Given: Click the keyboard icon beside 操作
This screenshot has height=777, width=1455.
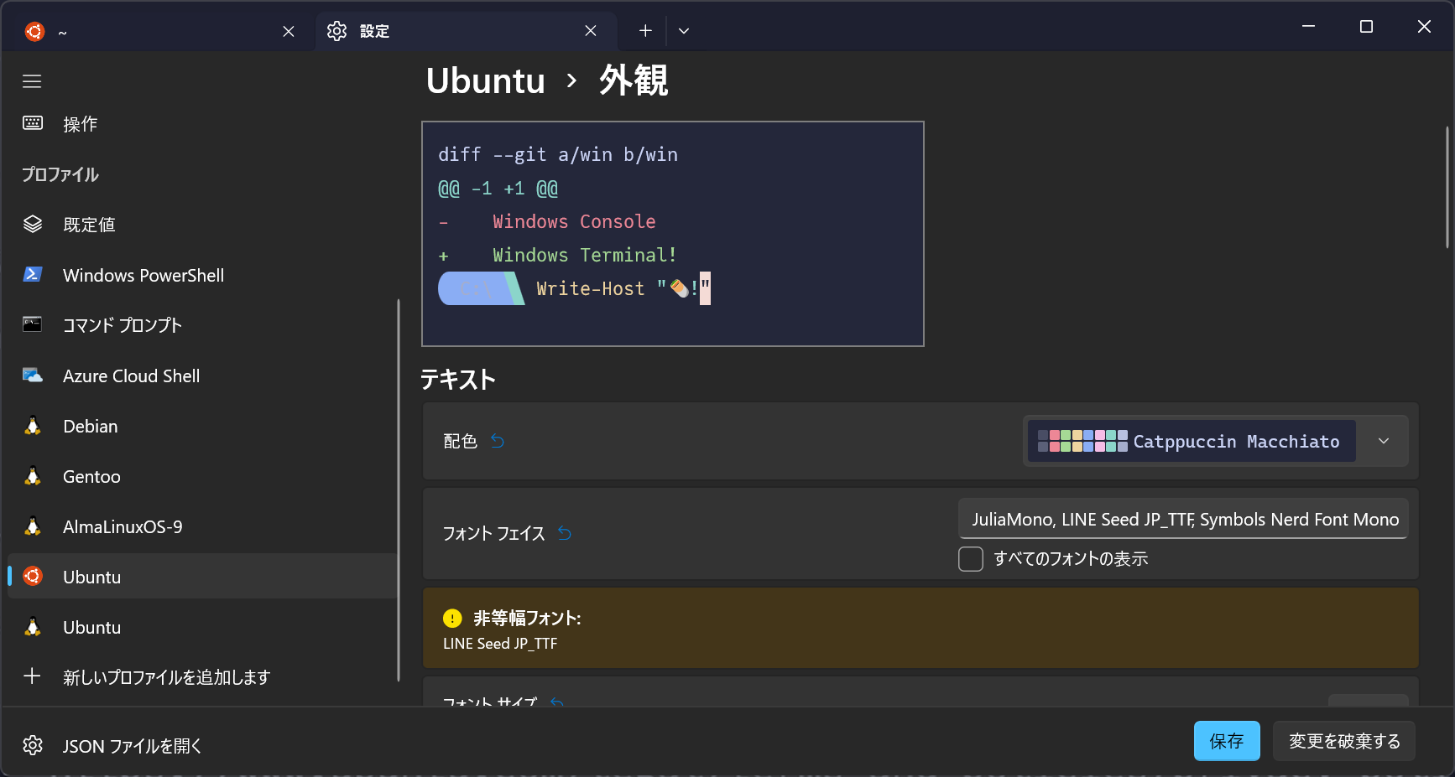Looking at the screenshot, I should click(33, 123).
